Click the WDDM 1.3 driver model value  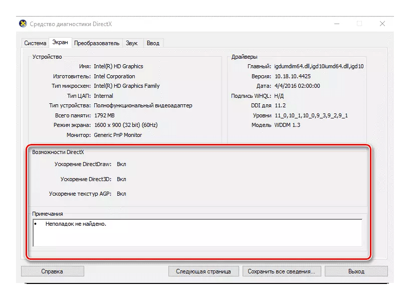click(287, 125)
